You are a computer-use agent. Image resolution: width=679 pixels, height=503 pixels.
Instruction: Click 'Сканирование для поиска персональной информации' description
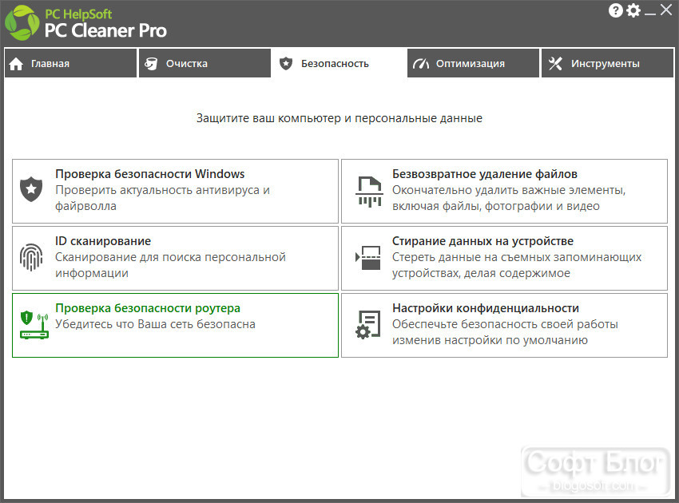coord(170,265)
